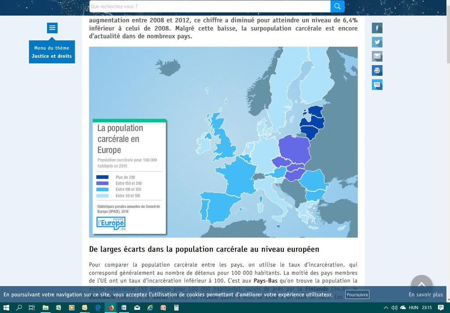Click the magnifier search button
Viewport: 450px width, 313px height.
337,6
